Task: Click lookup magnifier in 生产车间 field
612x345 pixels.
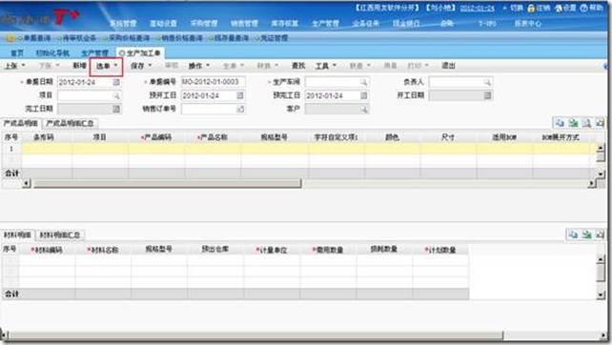Action: point(364,82)
